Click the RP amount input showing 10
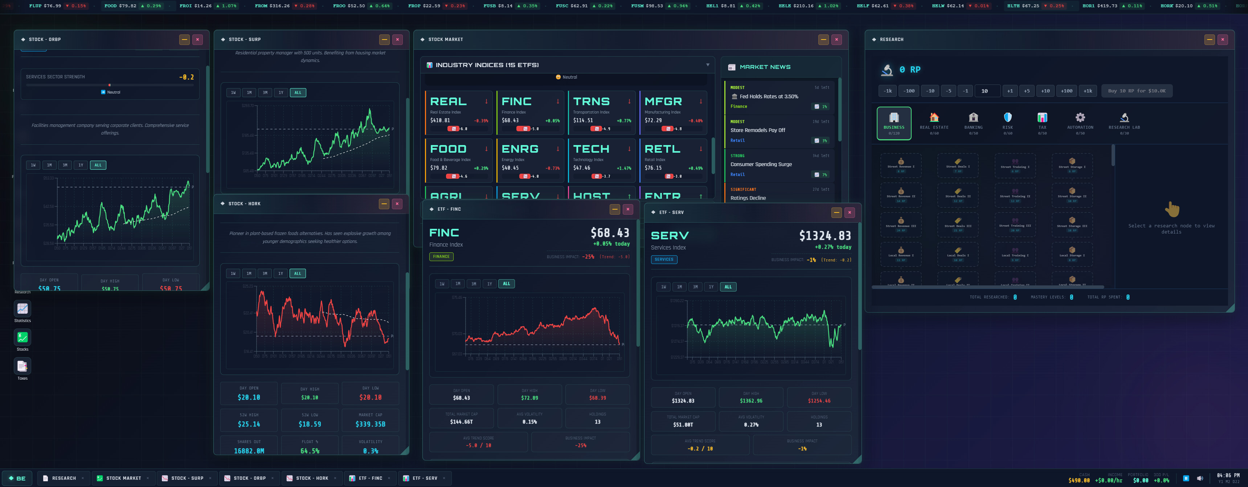The image size is (1248, 487). (987, 91)
